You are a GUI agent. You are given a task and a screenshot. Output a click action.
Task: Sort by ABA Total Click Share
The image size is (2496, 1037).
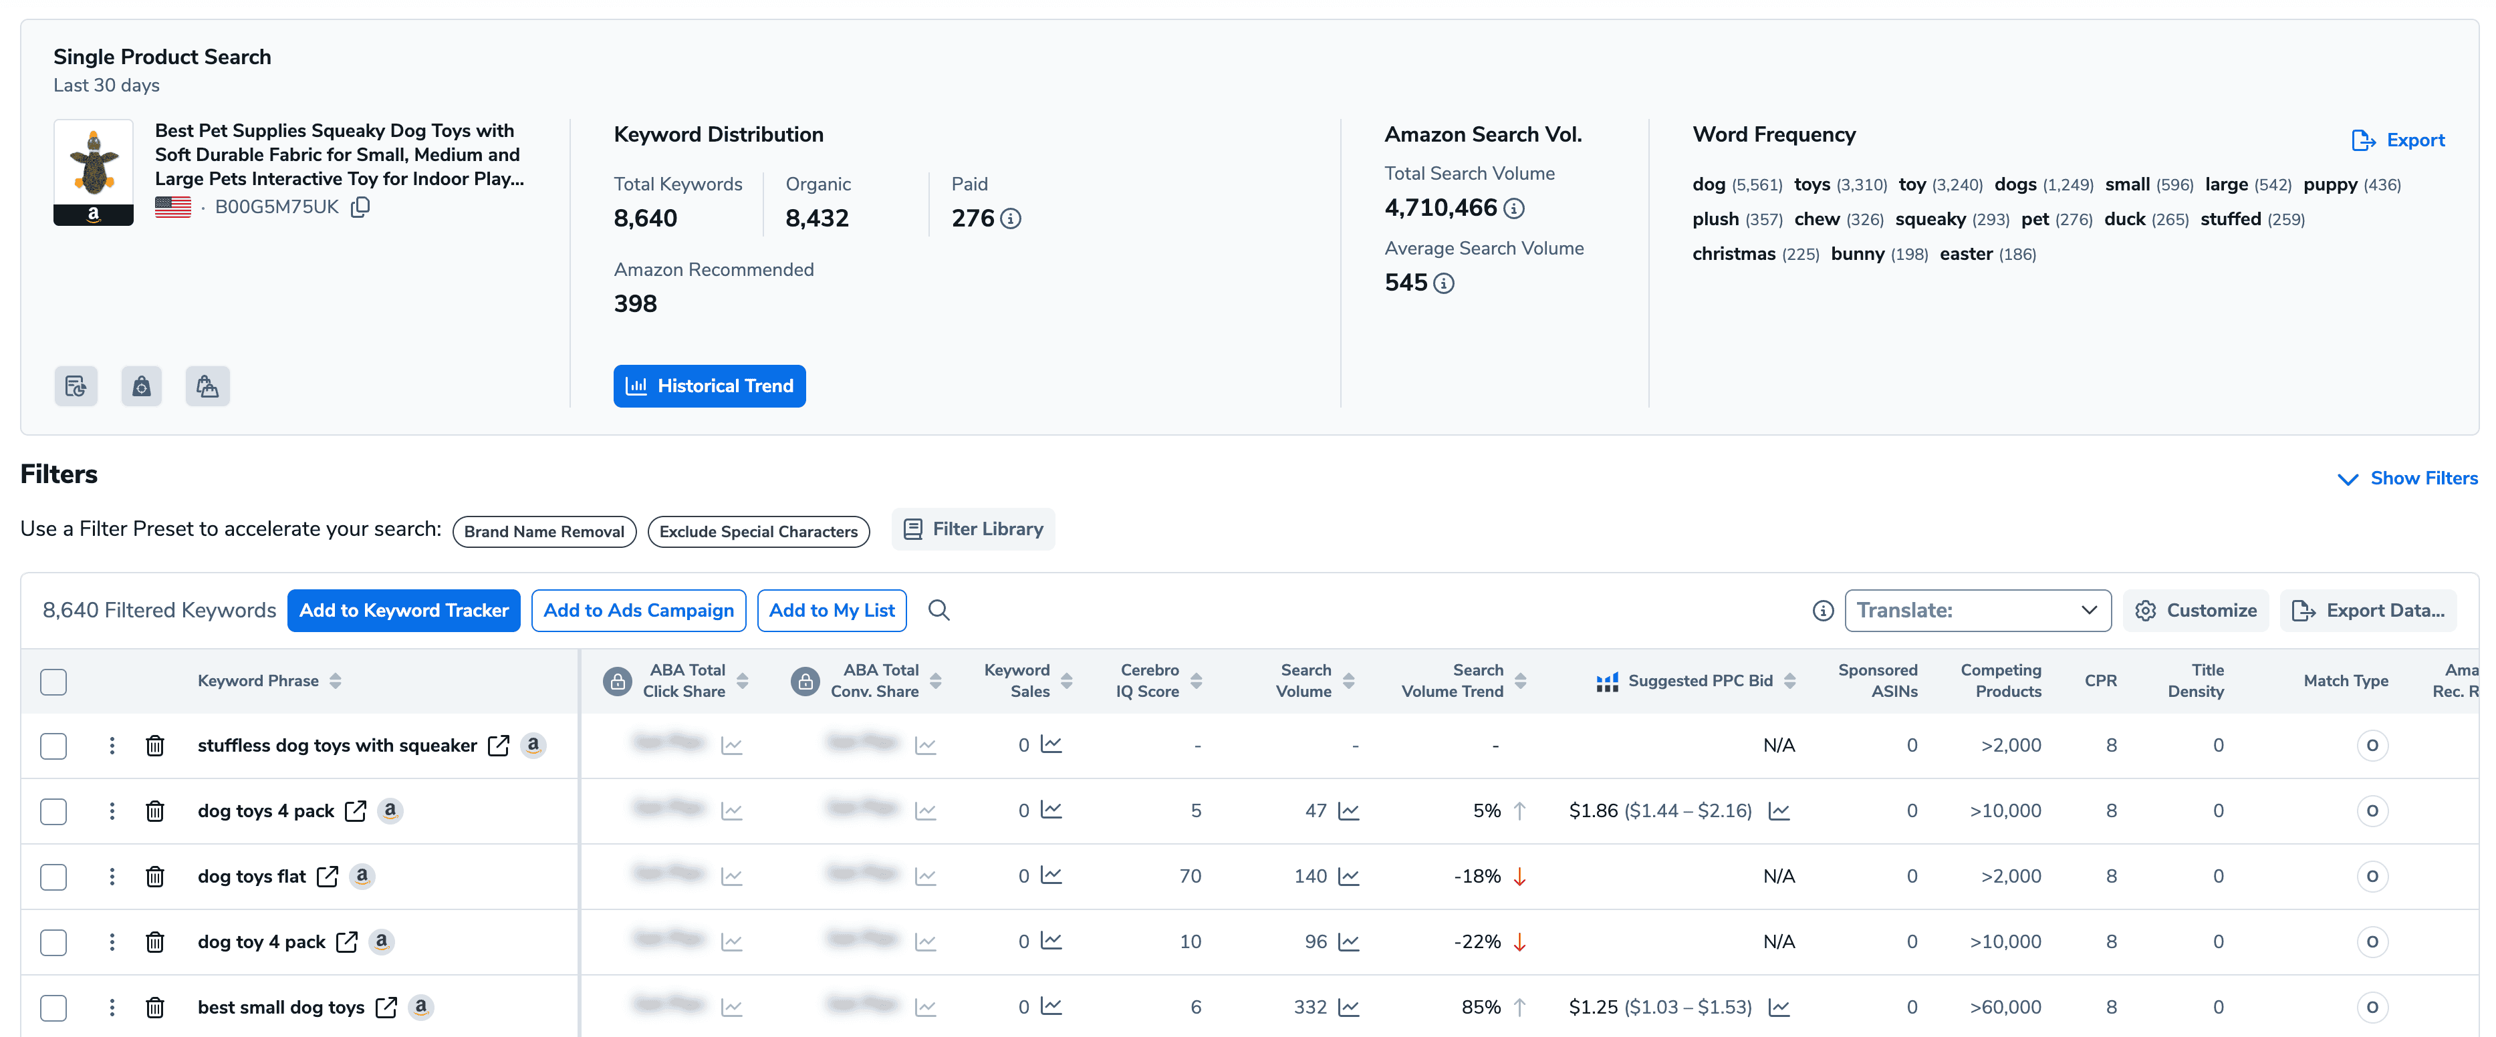[742, 681]
